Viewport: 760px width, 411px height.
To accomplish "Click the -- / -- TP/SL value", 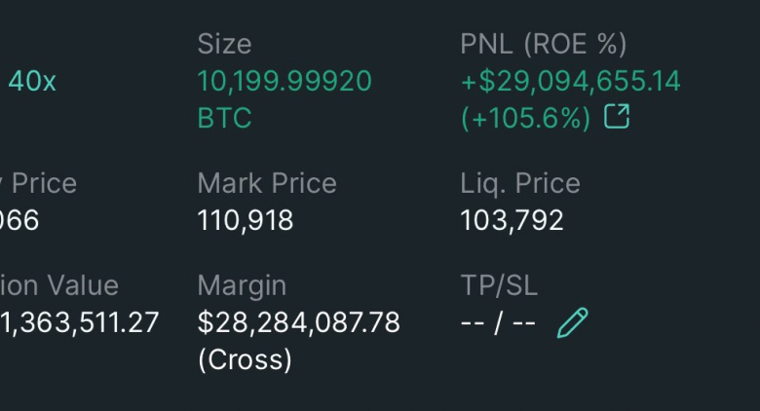I will click(498, 322).
